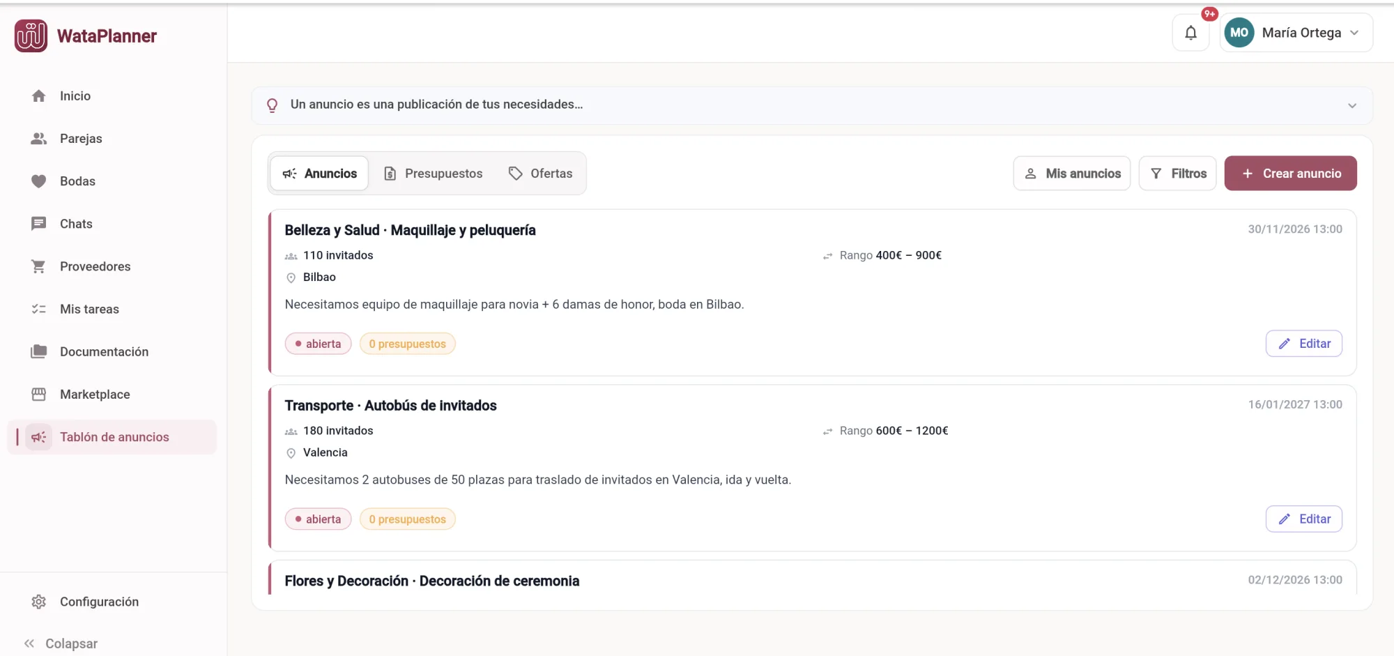The image size is (1394, 656).
Task: Open Chats in the sidebar
Action: click(x=112, y=224)
